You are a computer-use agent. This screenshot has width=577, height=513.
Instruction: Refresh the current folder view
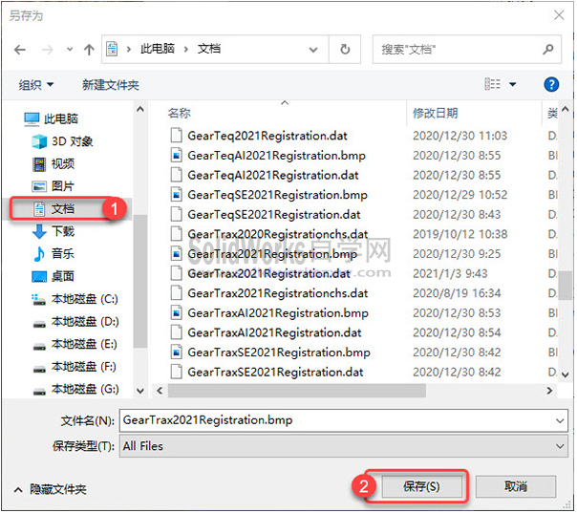click(345, 50)
